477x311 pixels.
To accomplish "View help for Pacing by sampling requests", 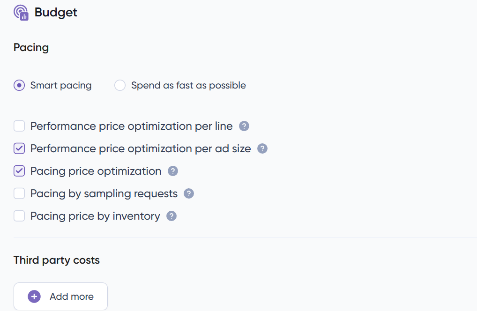I will click(189, 193).
